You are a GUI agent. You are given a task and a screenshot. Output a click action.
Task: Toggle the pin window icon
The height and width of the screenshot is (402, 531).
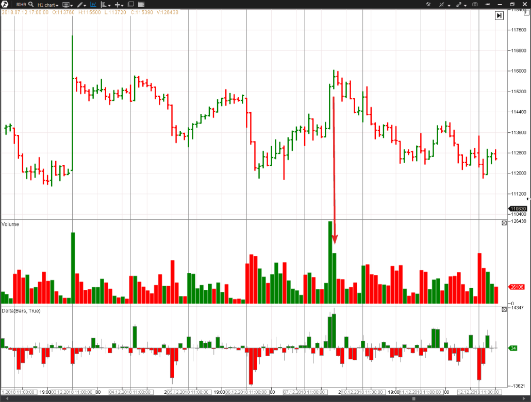[486, 5]
